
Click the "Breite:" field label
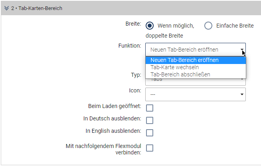pos(133,24)
